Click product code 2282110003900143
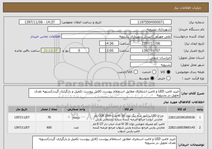Image resolution: width=212 pixels, height=149 pixels. point(182,127)
